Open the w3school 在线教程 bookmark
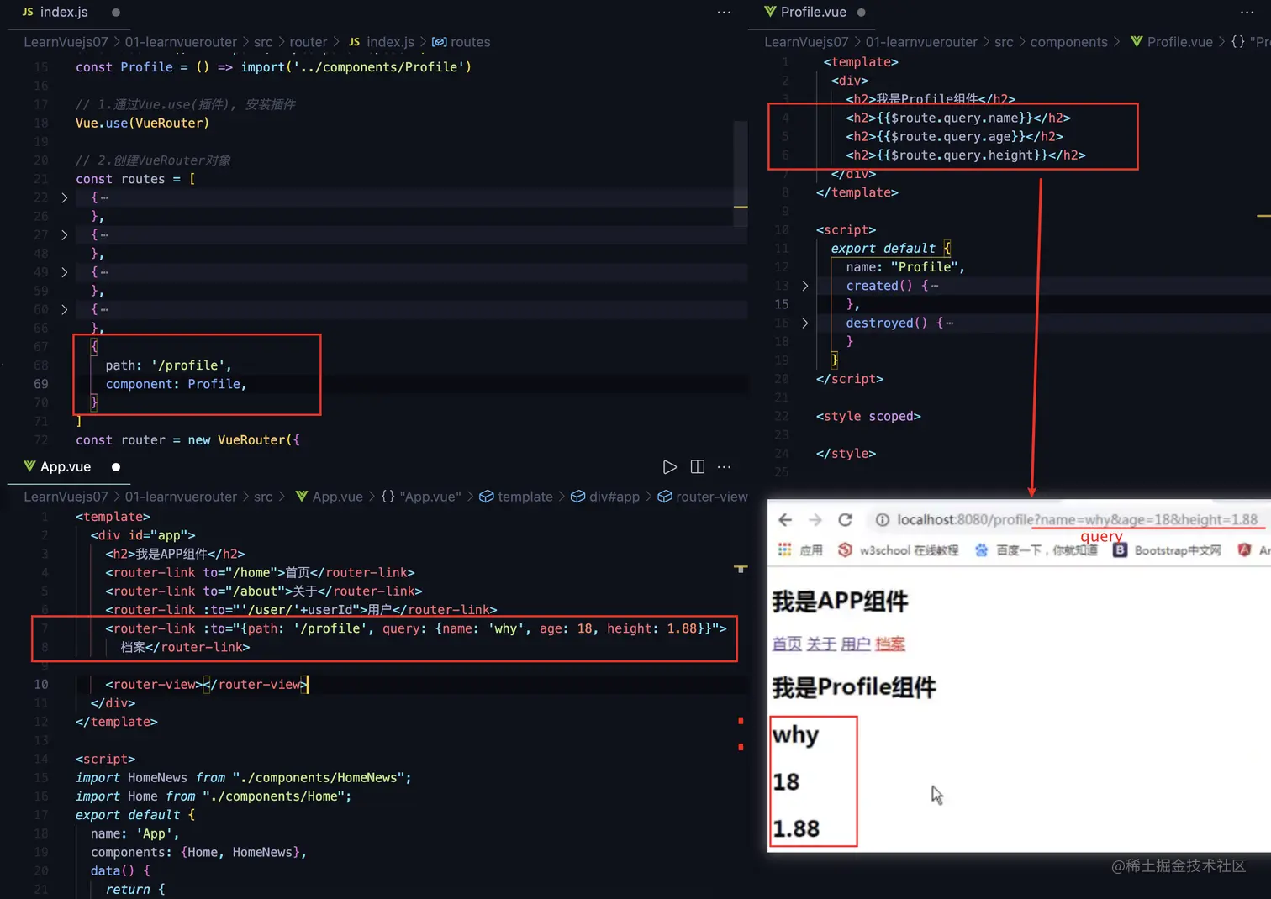This screenshot has width=1271, height=899. pos(898,550)
